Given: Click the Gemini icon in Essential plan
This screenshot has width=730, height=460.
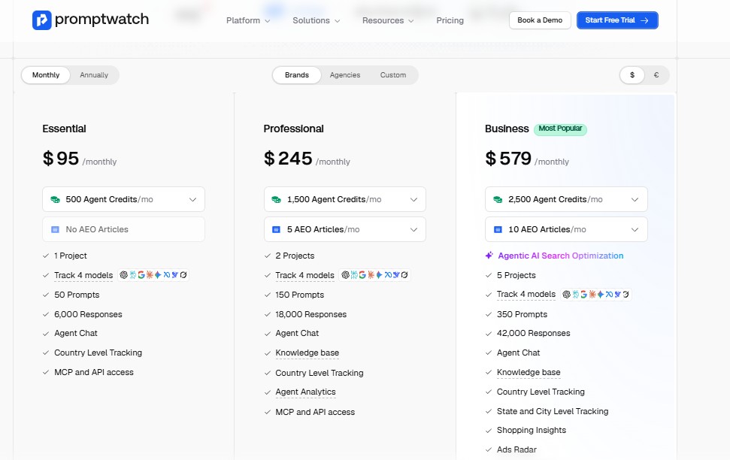Looking at the screenshot, I should coord(158,274).
